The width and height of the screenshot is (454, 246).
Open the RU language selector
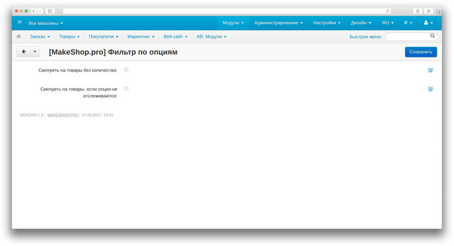(x=388, y=22)
